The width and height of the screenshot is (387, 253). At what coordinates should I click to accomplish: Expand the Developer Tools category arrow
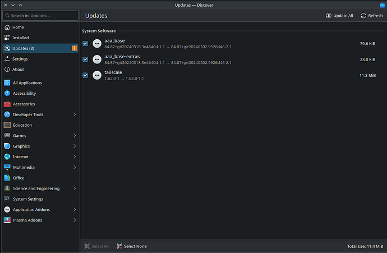75,114
